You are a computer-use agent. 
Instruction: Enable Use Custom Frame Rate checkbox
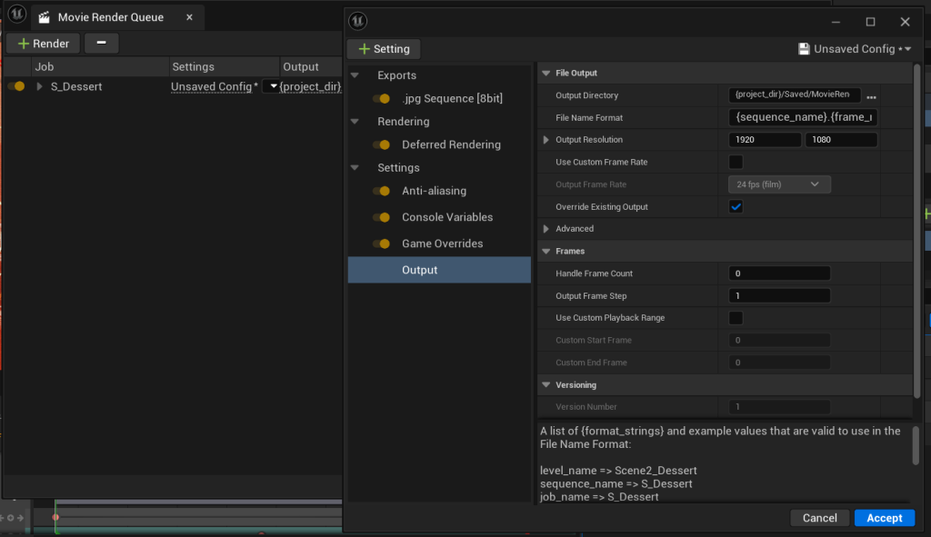(736, 162)
